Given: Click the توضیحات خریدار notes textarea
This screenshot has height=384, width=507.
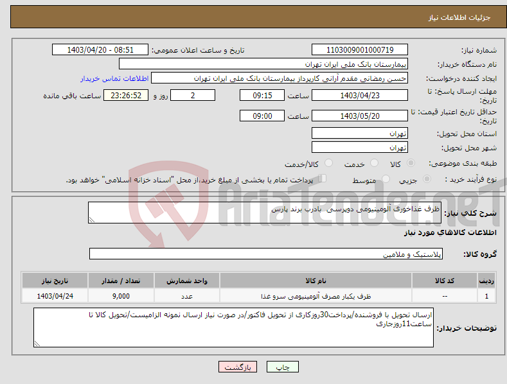Looking at the screenshot, I should [x=233, y=327].
